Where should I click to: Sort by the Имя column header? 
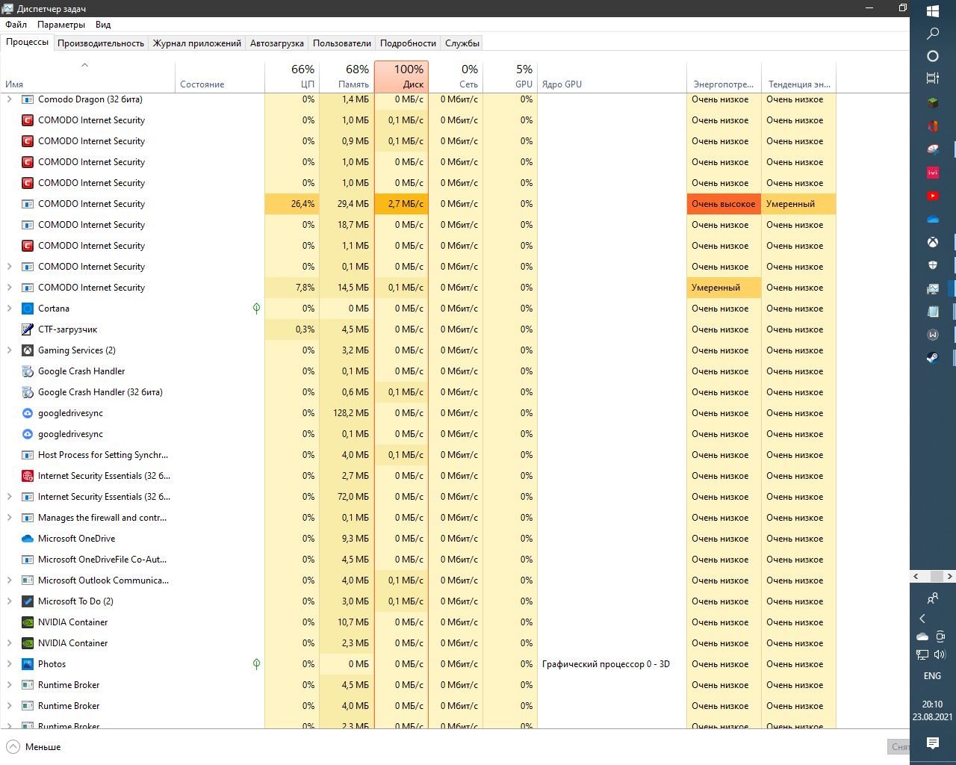(x=87, y=76)
